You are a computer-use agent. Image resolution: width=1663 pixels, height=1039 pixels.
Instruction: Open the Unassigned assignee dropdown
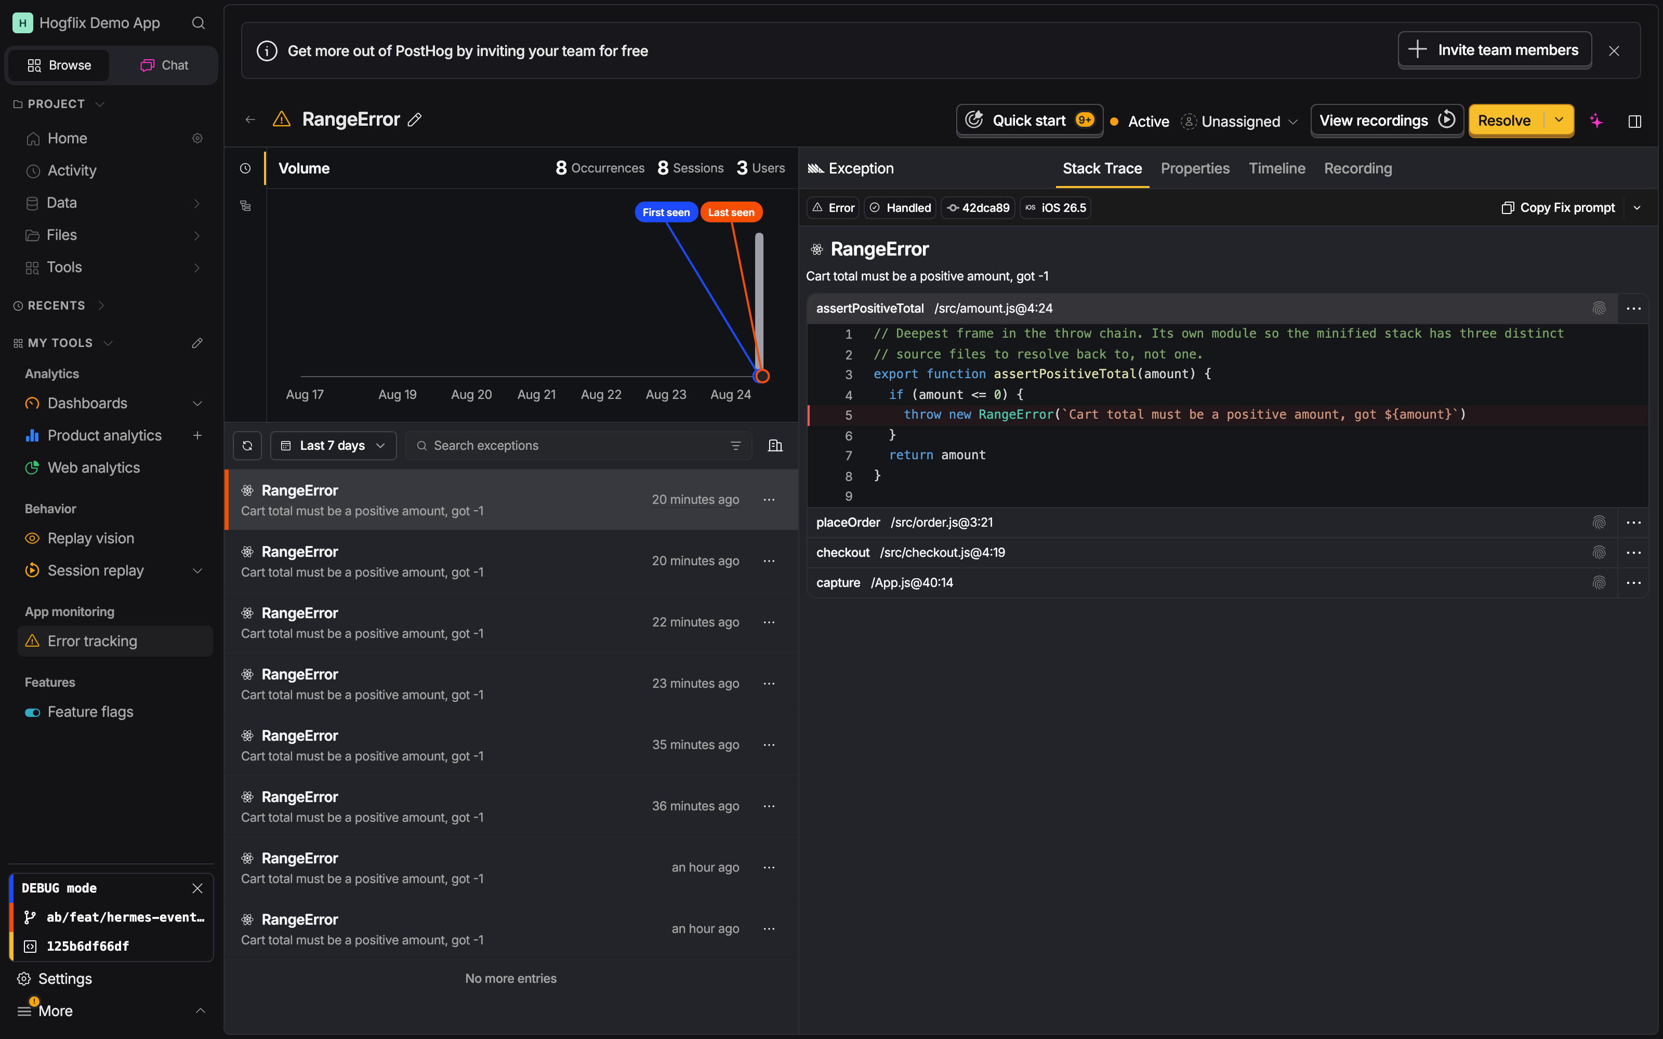1239,122
